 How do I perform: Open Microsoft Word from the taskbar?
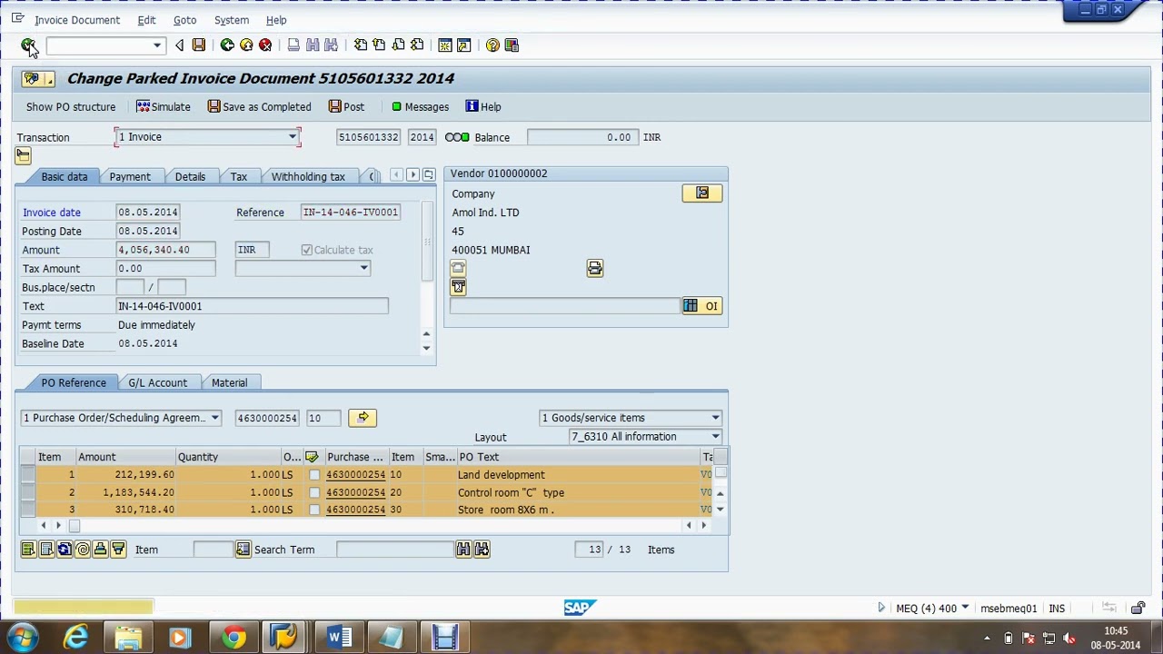pyautogui.click(x=338, y=638)
